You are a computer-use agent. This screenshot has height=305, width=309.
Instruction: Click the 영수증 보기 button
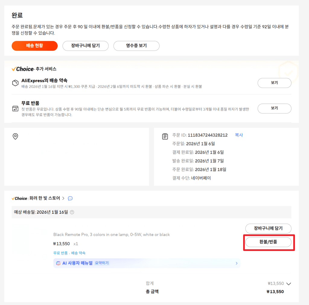pyautogui.click(x=136, y=46)
